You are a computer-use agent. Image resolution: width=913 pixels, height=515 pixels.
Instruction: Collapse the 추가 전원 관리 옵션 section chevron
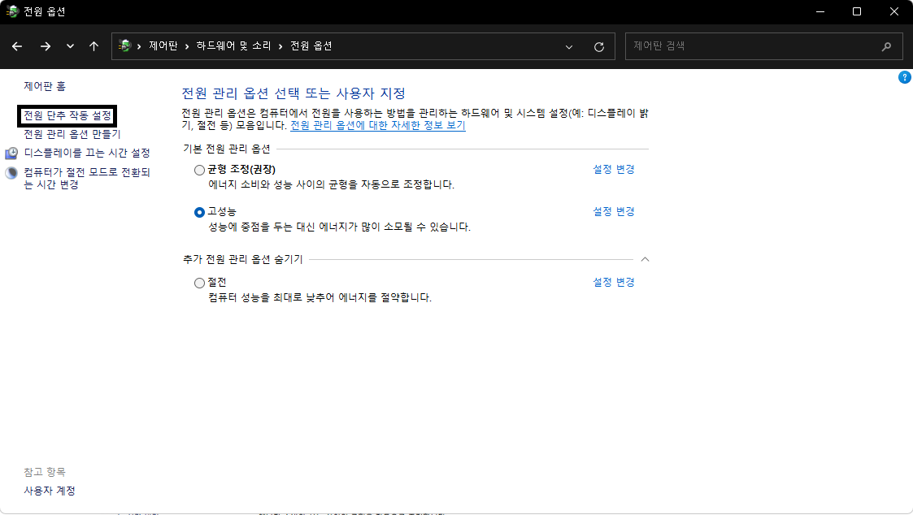(x=645, y=259)
